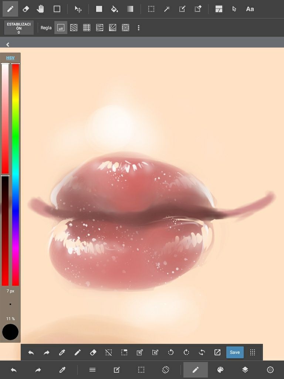284x379 pixels.
Task: Enable the parallel lines ruler
Action: click(x=74, y=28)
